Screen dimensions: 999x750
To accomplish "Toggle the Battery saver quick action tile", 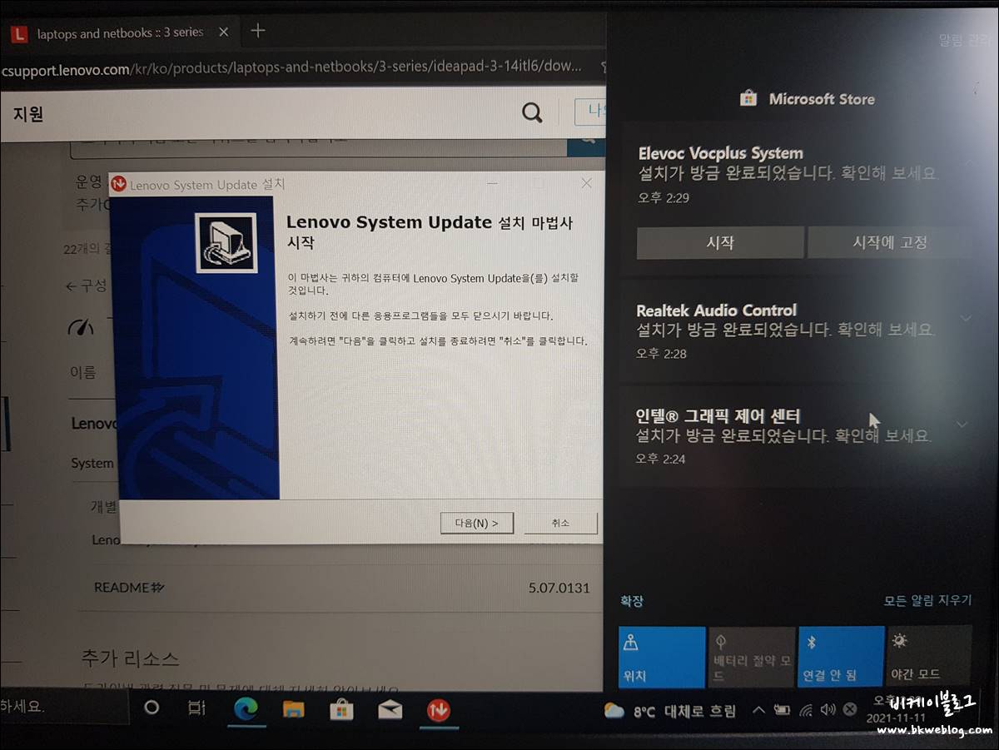I will 752,658.
